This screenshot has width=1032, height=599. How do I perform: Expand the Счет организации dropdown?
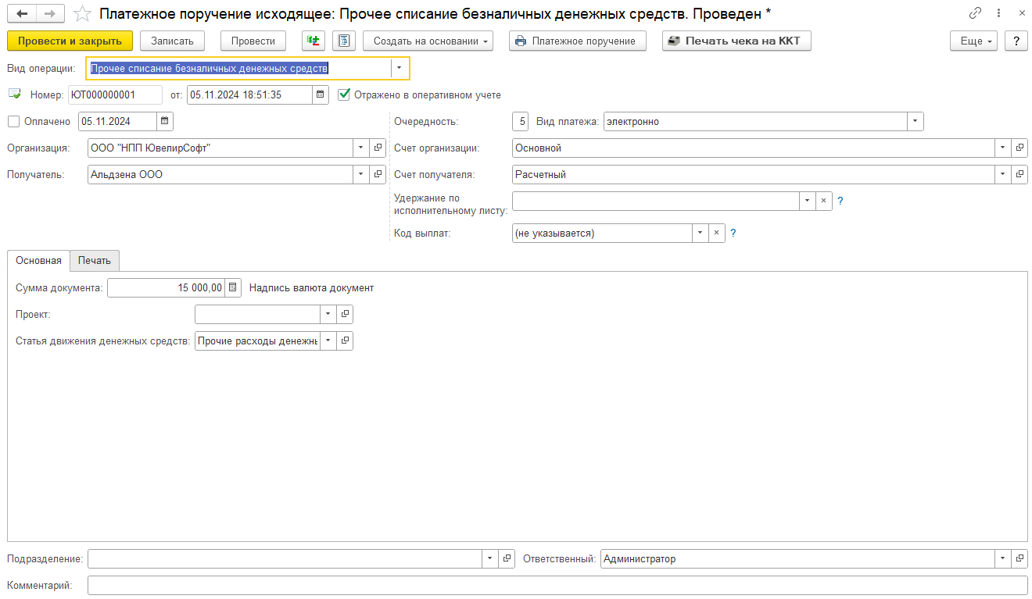[1003, 148]
